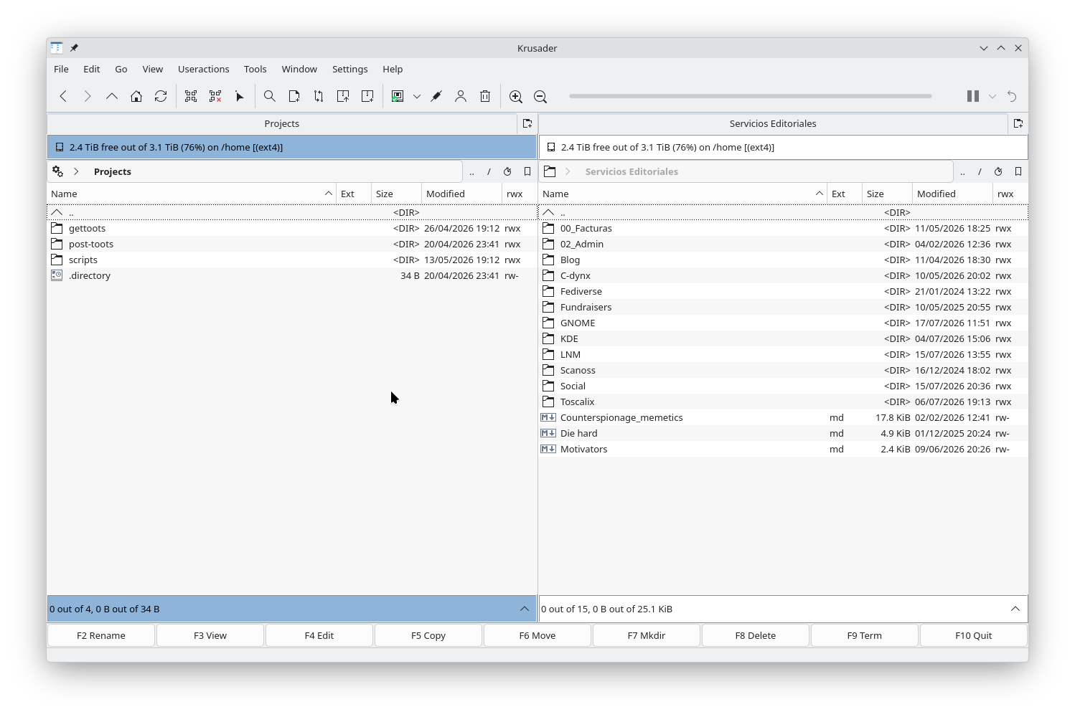This screenshot has height=717, width=1075.
Task: Go up one directory via toolbar icon
Action: pos(112,96)
